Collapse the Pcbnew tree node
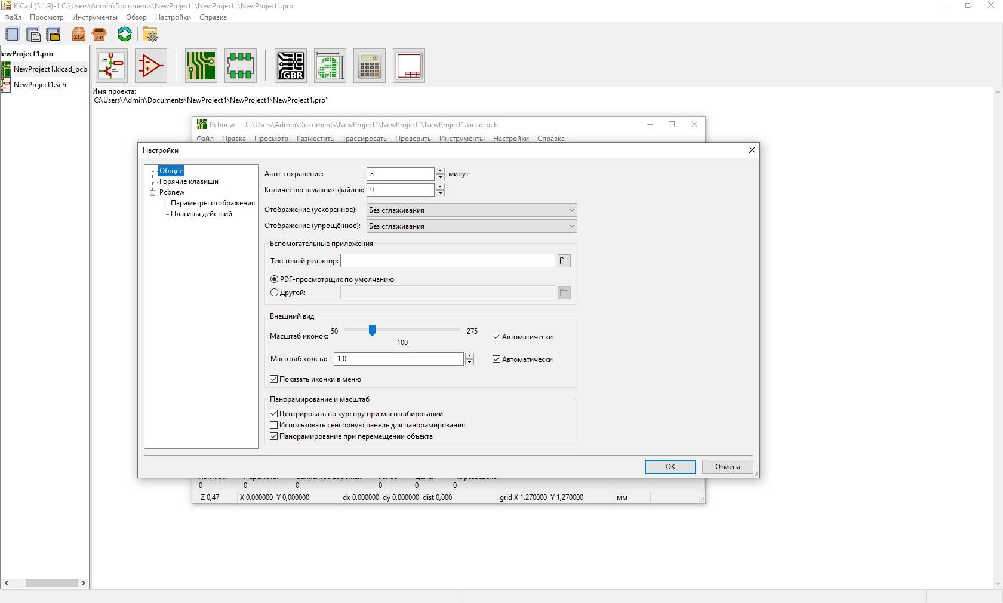 (x=153, y=193)
